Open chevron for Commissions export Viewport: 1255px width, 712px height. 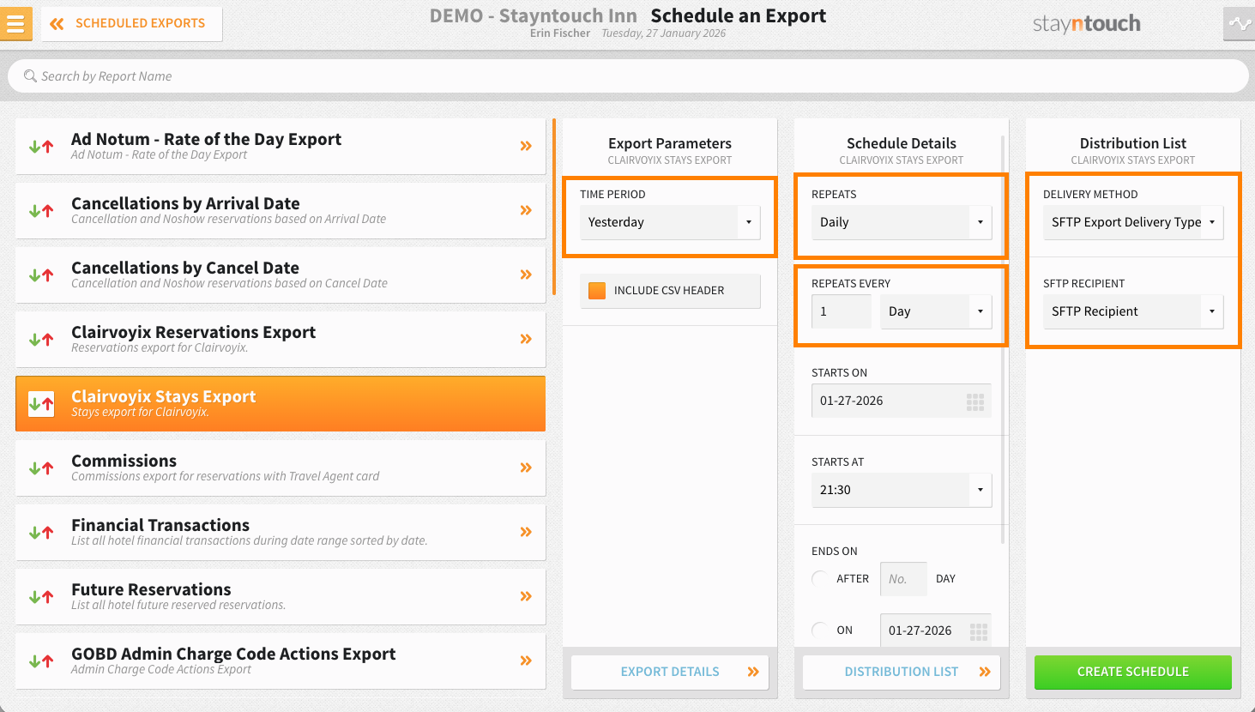[526, 468]
